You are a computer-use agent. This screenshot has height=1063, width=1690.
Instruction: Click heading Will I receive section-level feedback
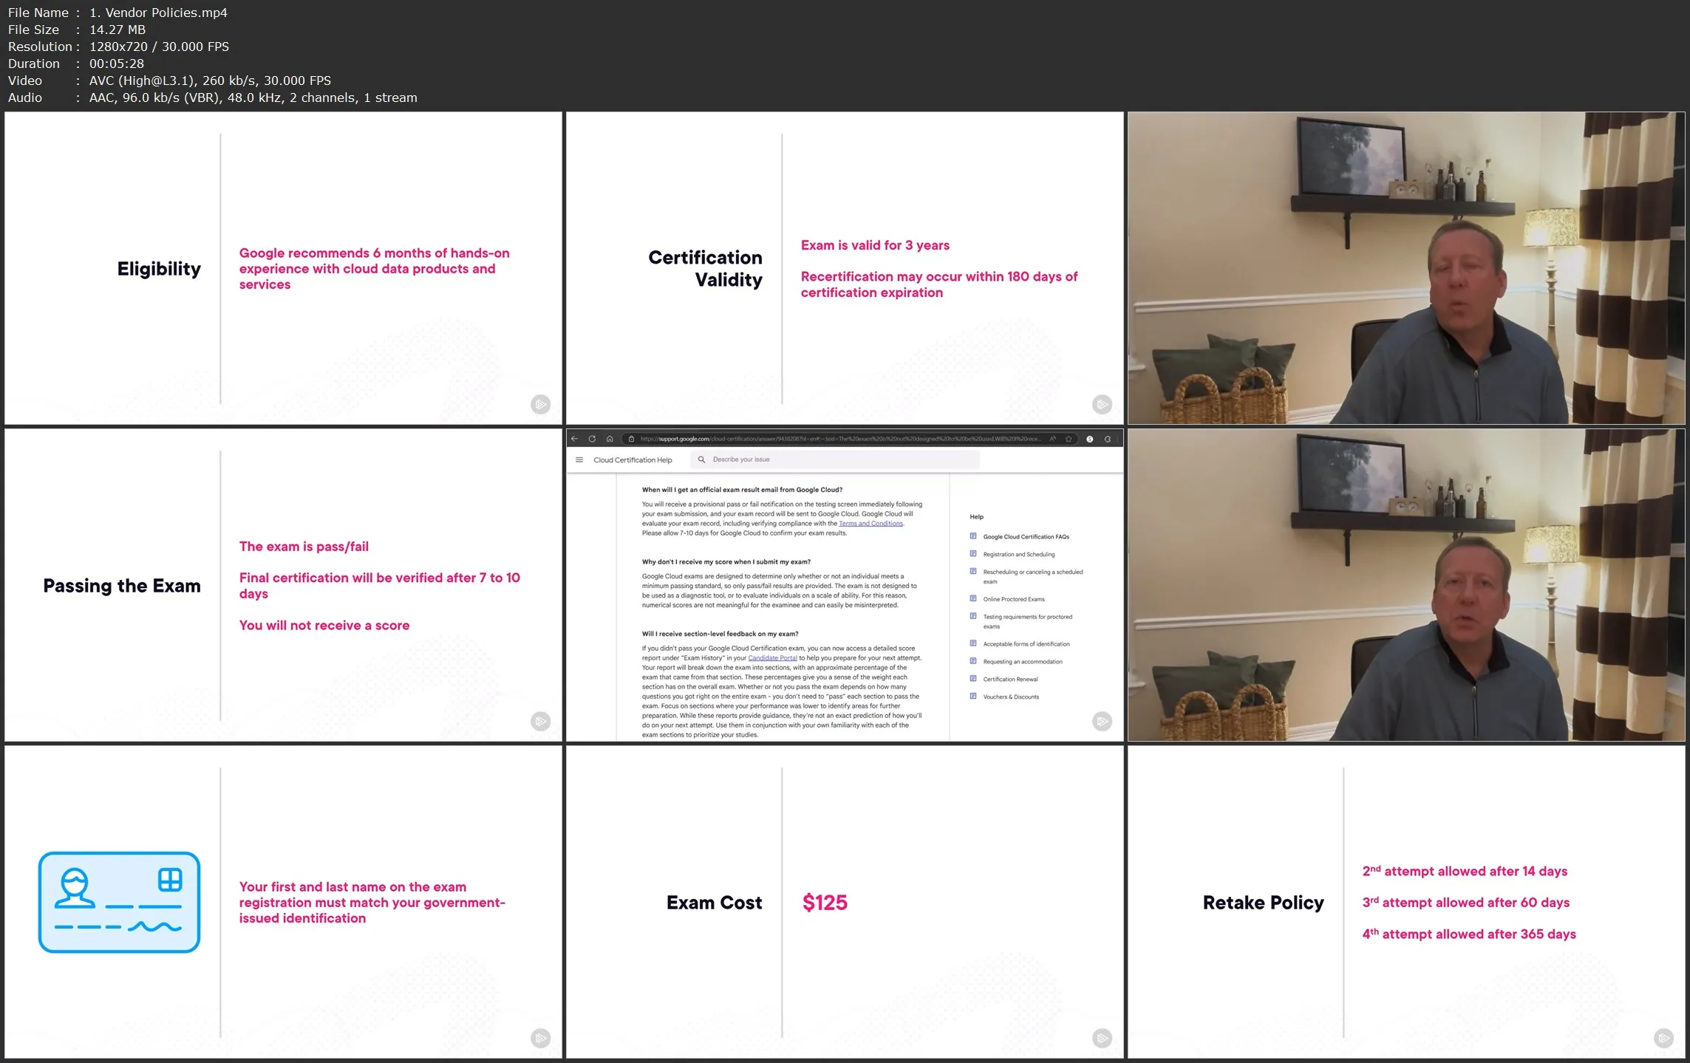coord(720,634)
